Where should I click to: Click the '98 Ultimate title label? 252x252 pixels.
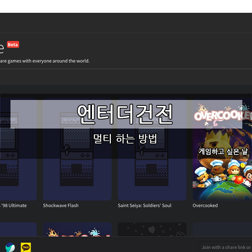[13, 205]
